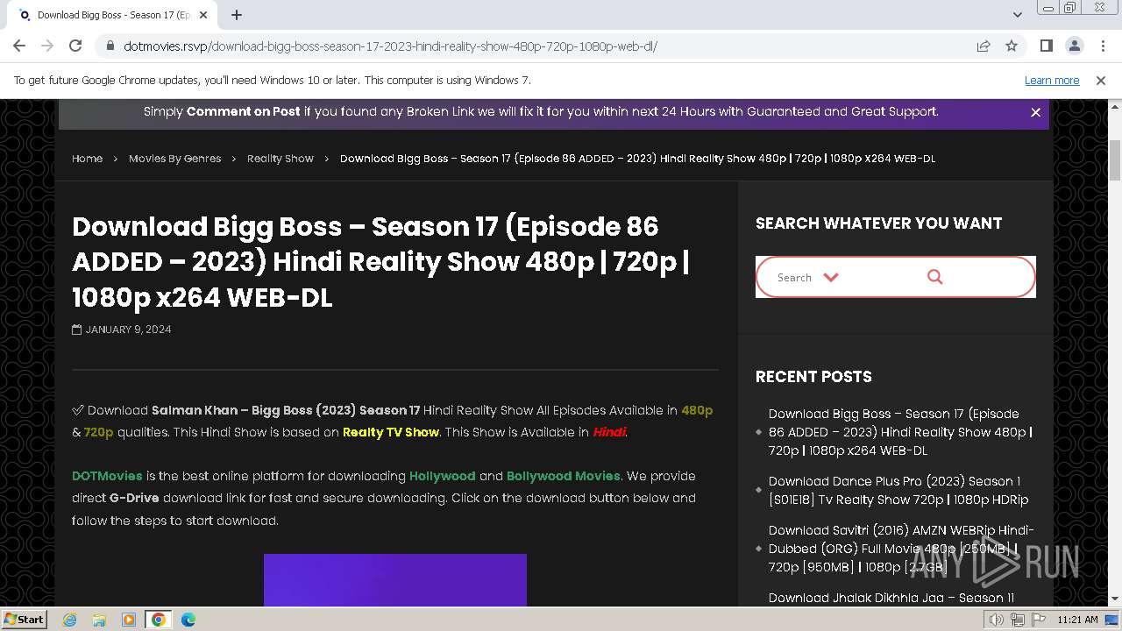Close the Bigg Boss tab
1122x631 pixels.
click(203, 15)
